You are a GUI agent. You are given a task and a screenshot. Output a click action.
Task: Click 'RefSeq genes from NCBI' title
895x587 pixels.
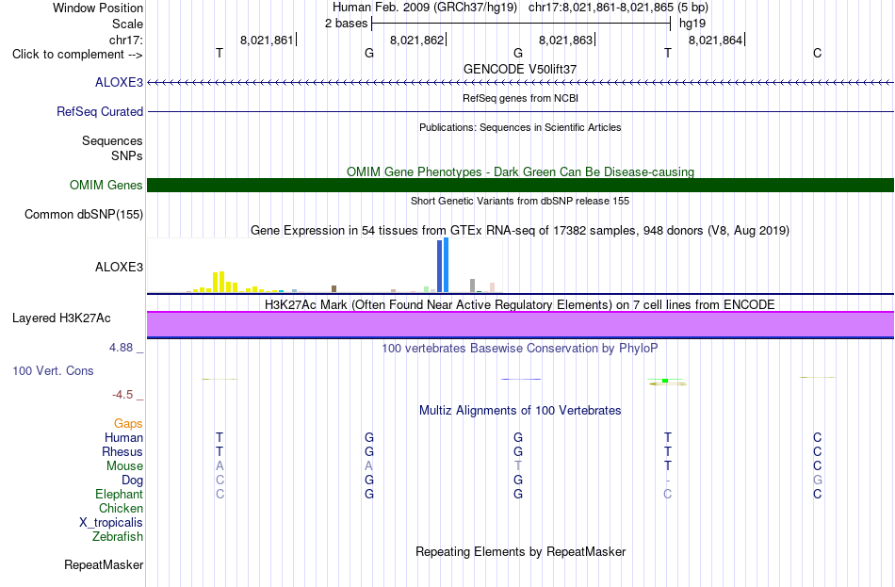point(520,98)
